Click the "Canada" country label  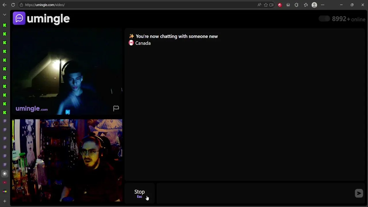[x=143, y=43]
